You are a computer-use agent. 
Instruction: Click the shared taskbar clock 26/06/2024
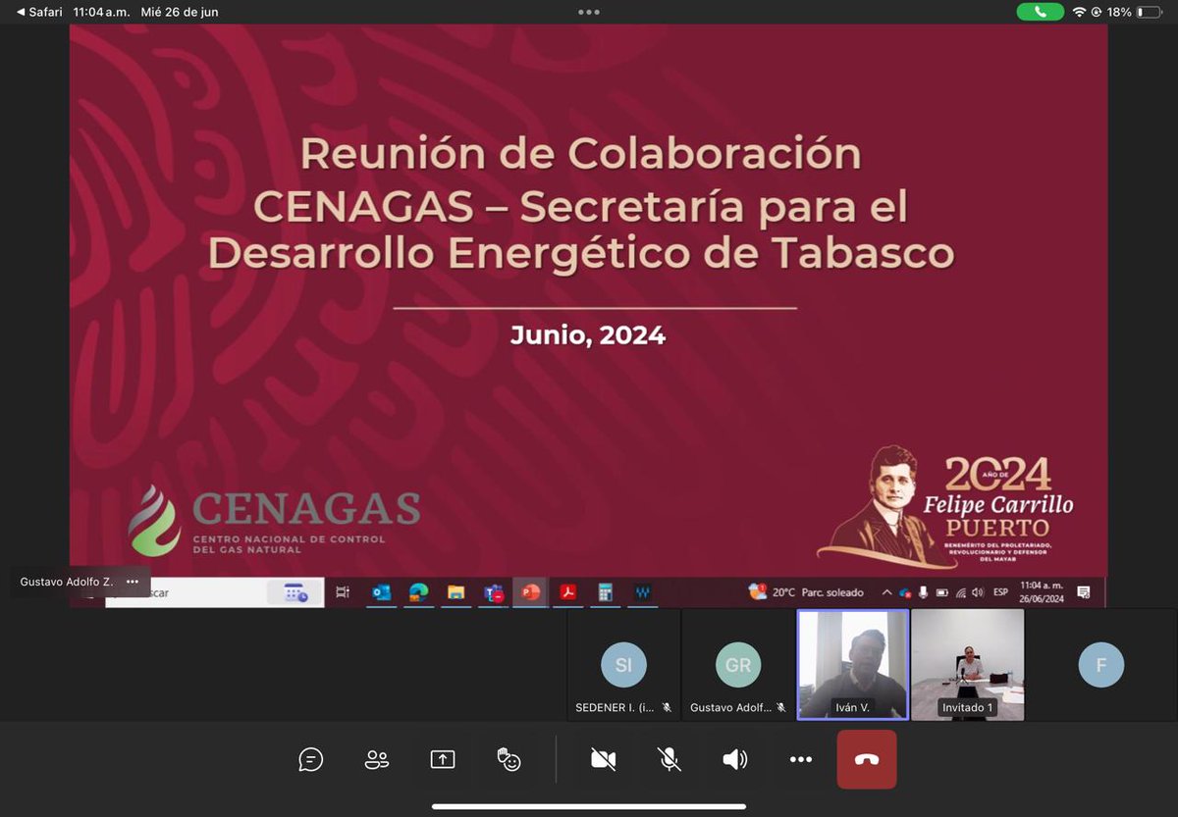[1042, 591]
